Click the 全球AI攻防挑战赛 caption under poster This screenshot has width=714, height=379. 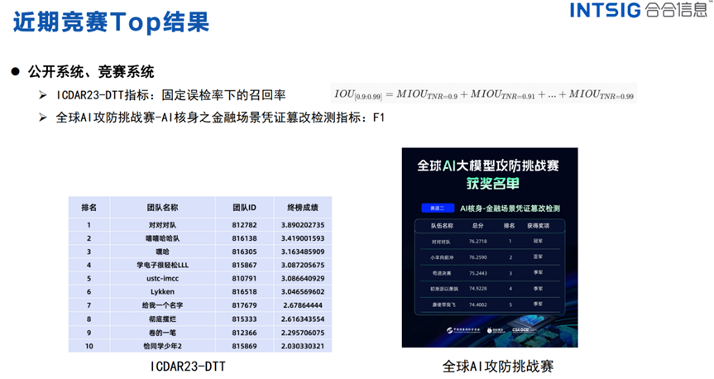click(498, 367)
